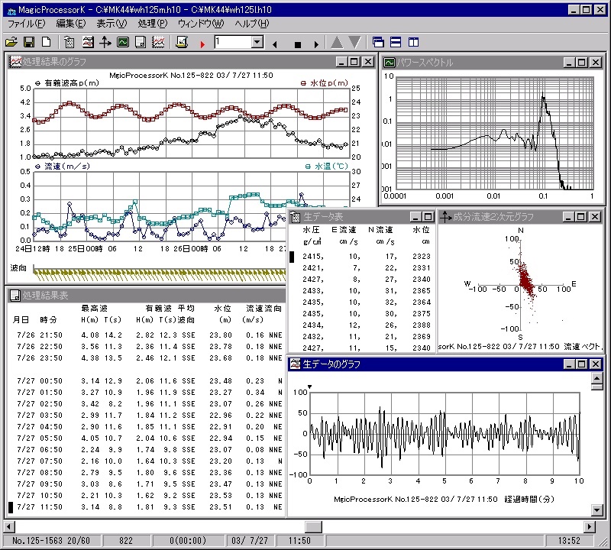Click status bar clock reading 13:52
The width and height of the screenshot is (611, 550).
click(569, 541)
